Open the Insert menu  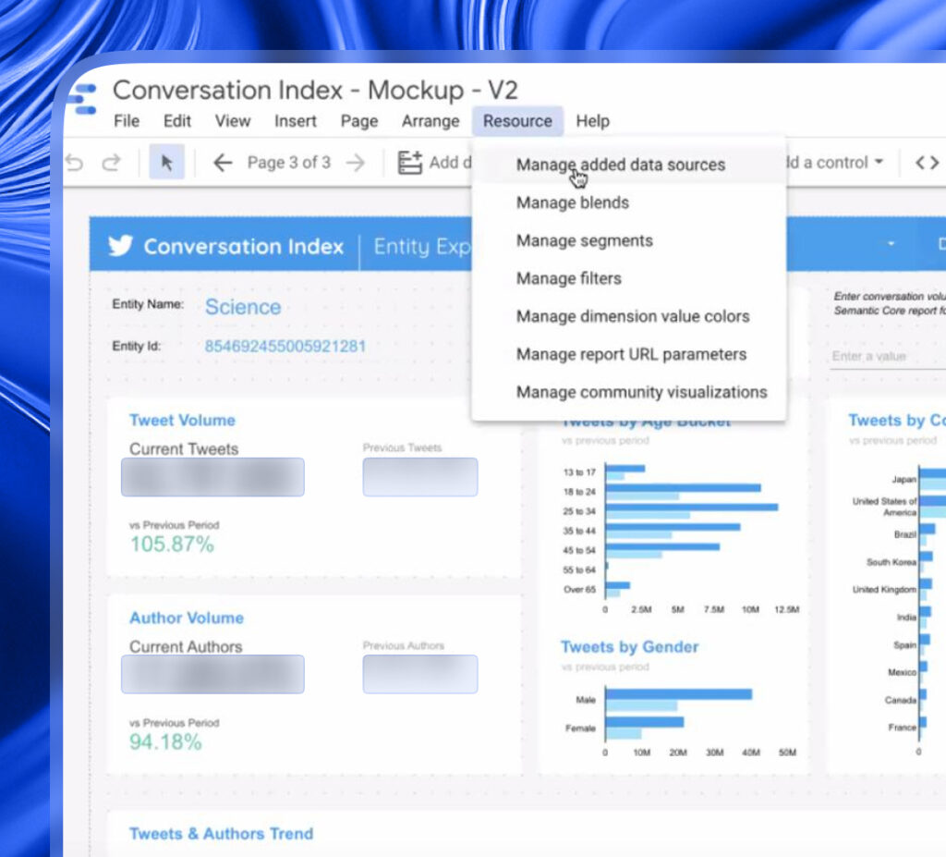coord(296,121)
